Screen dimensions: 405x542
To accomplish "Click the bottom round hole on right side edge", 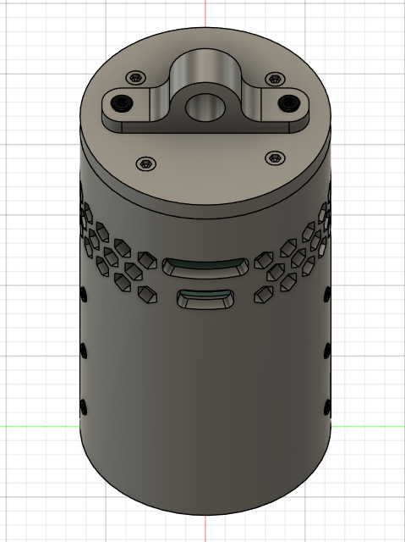I will coord(327,407).
